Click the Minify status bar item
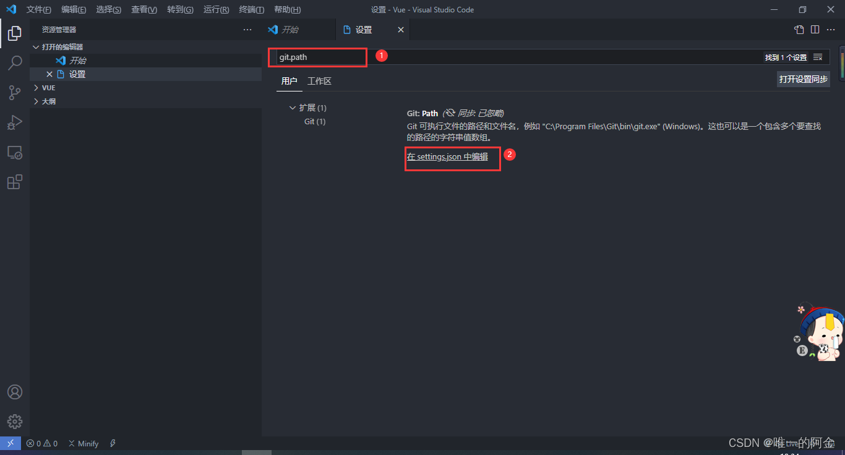845x455 pixels. [84, 443]
